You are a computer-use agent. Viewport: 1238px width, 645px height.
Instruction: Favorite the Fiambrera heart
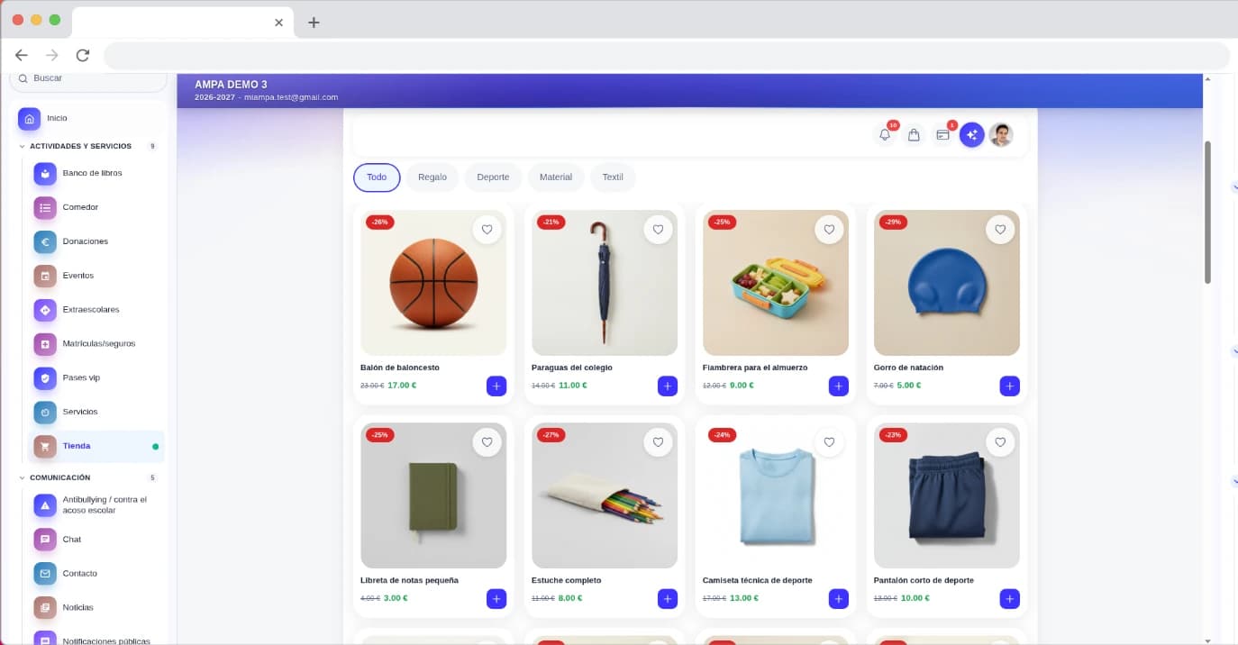pyautogui.click(x=829, y=230)
